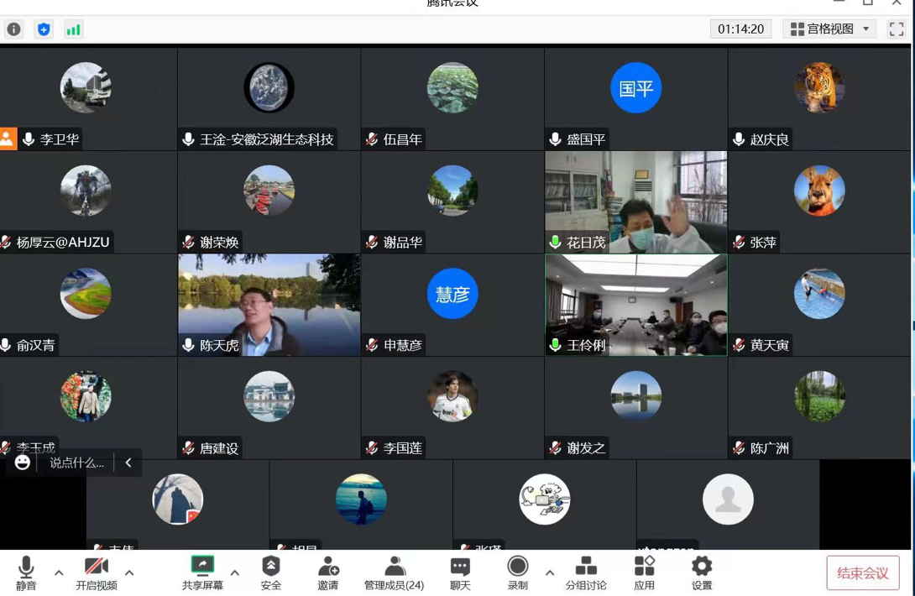This screenshot has height=596, width=915.
Task: Collapse the 说点什么 chat bar arrow
Action: [x=128, y=463]
